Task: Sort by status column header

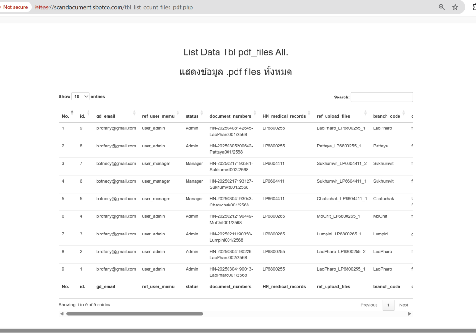Action: (x=192, y=116)
